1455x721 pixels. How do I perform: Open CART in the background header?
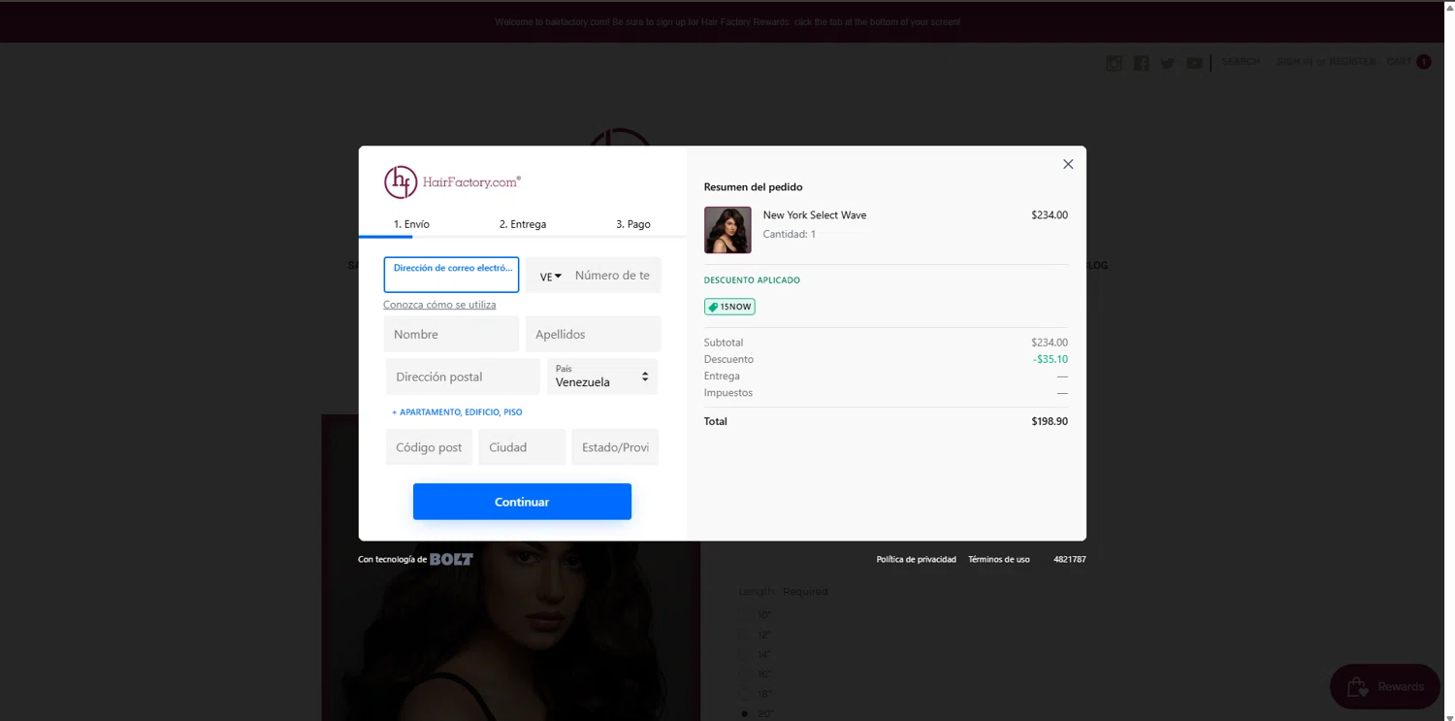coord(1399,61)
